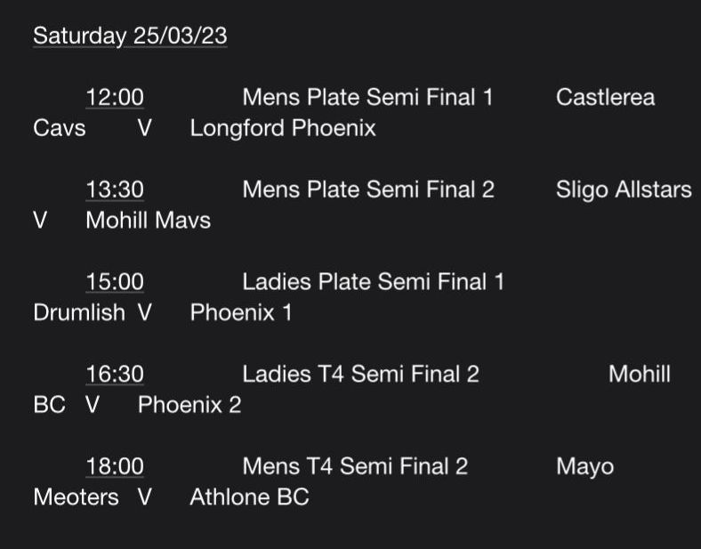This screenshot has height=549, width=701.
Task: Click Drumlish team name
Action: click(x=79, y=312)
